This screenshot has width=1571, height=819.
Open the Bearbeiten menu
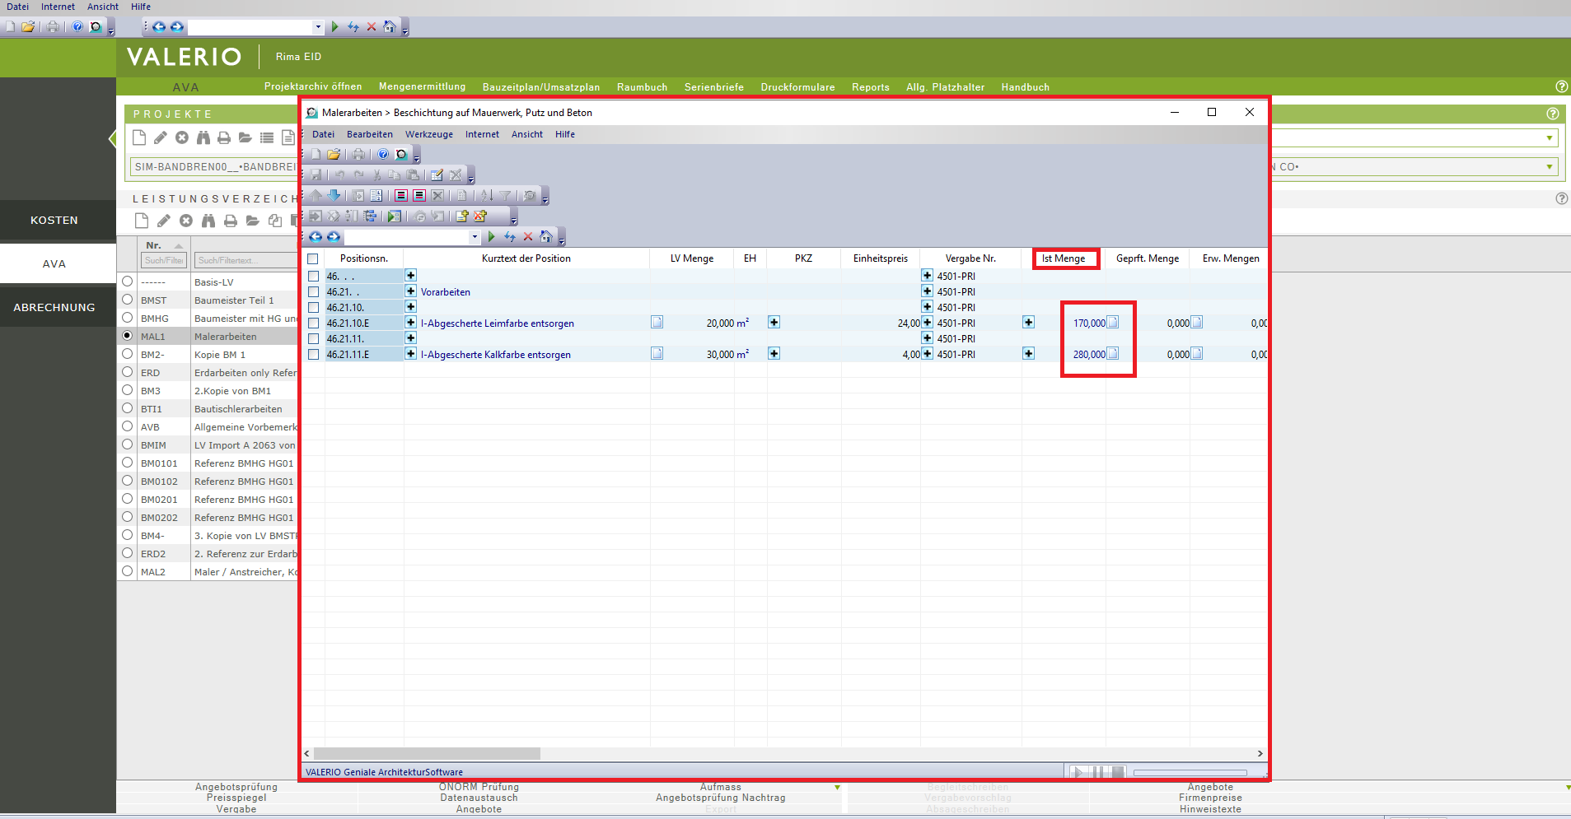pos(369,134)
